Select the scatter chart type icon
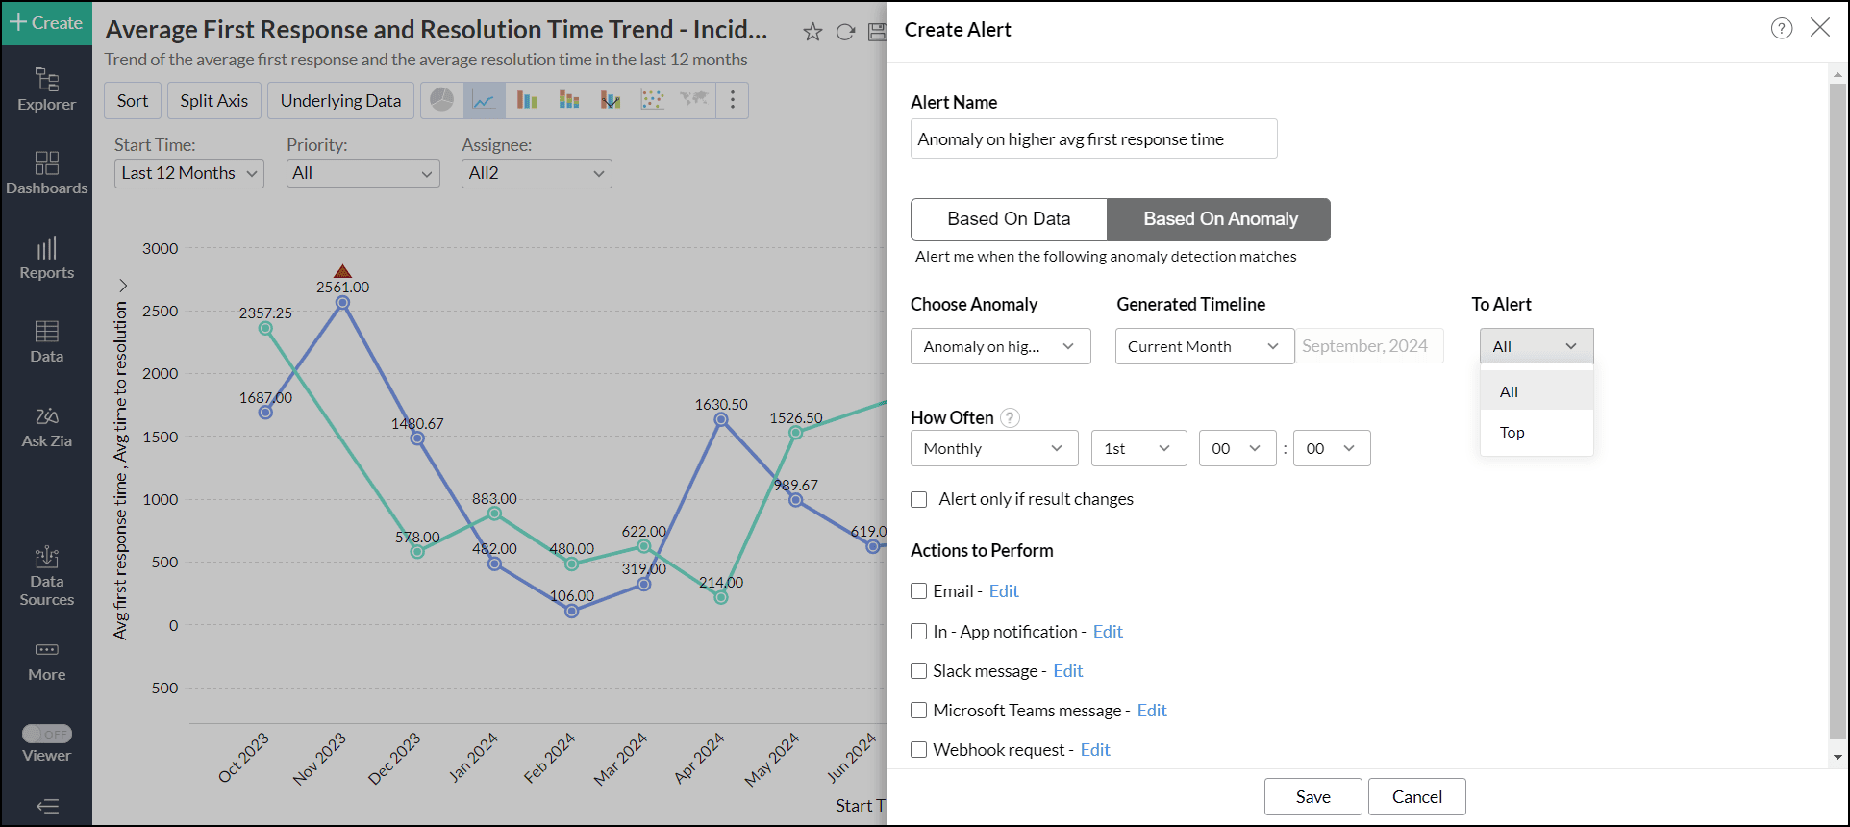Screen dimensions: 1850x827 coord(652,100)
